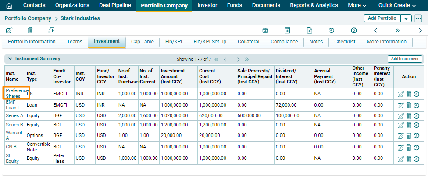
Task: Edit the CN B convertible note row
Action: coord(400,147)
